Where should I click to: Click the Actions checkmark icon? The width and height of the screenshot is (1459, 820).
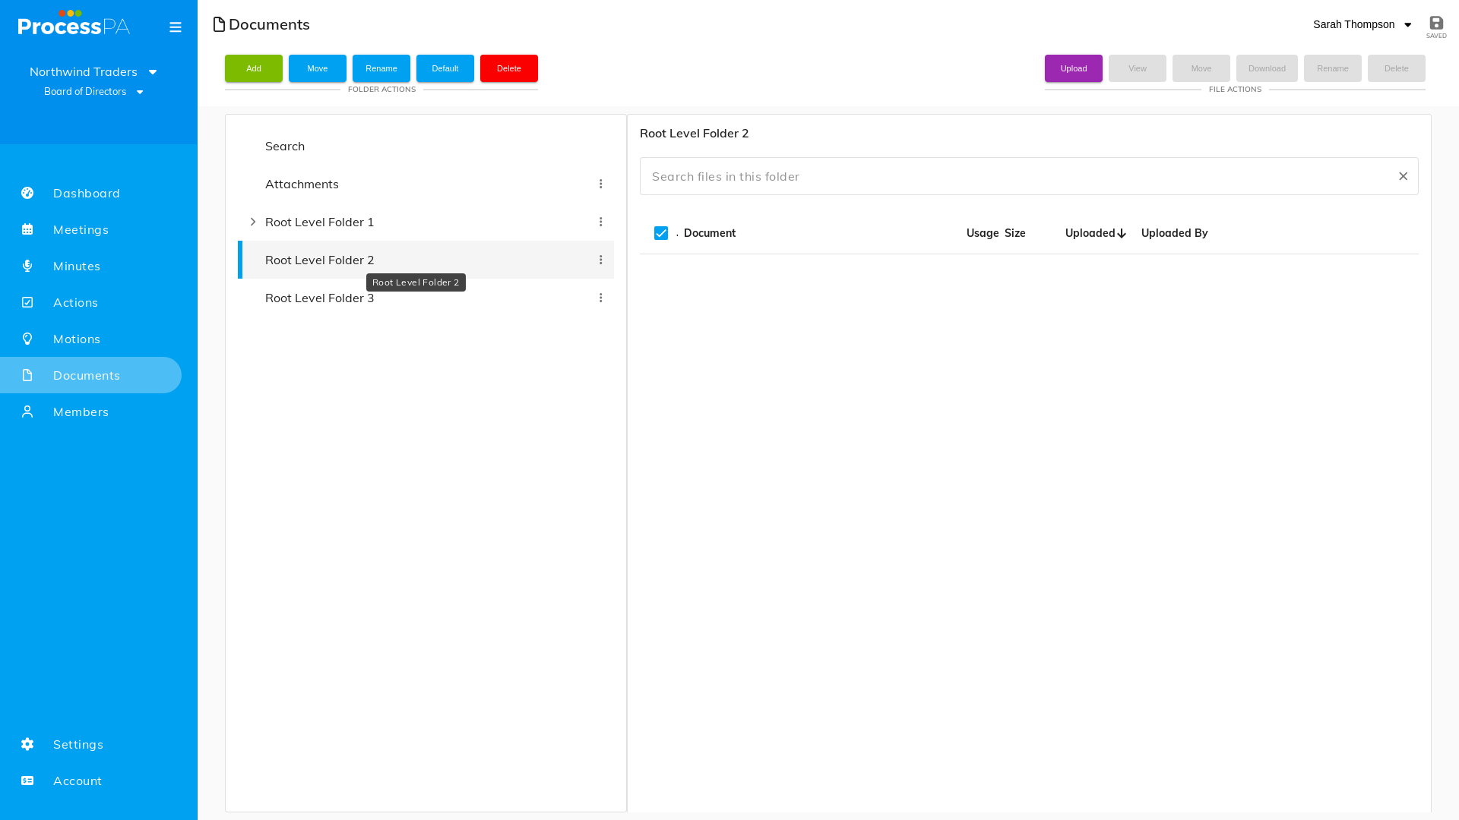click(x=27, y=302)
